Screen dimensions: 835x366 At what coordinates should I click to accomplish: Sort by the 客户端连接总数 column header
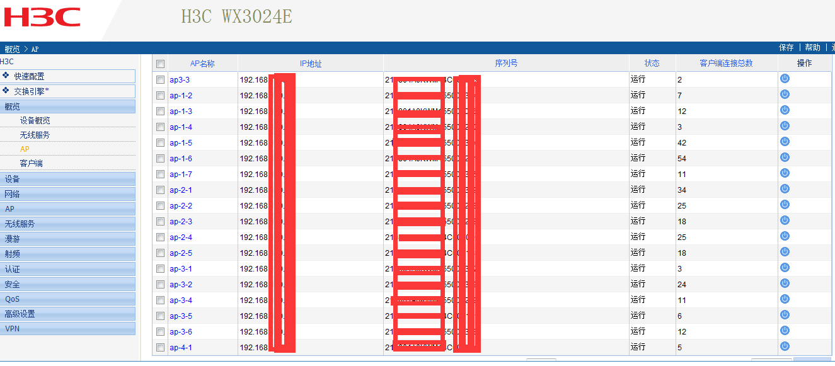[x=726, y=64]
